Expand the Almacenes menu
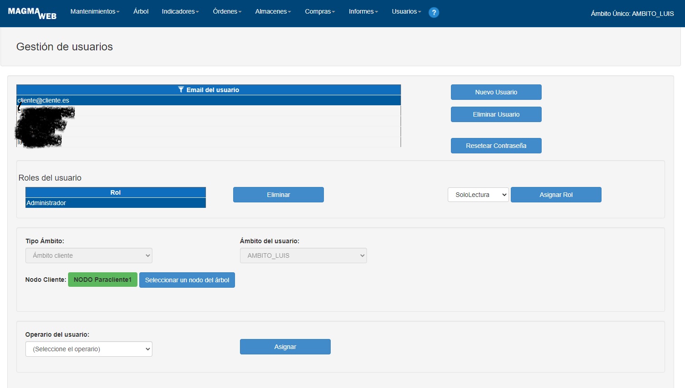Viewport: 685px width, 388px height. tap(273, 12)
